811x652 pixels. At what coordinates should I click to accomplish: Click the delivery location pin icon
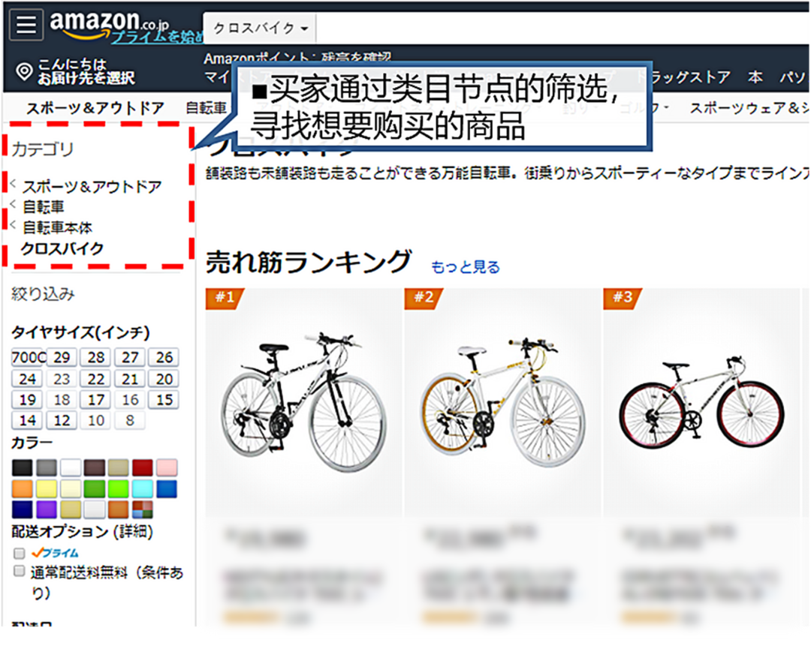[24, 71]
